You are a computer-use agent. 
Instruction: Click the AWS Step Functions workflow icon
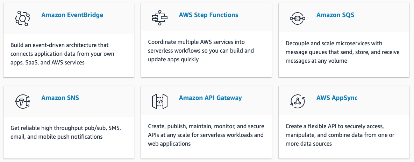160,18
